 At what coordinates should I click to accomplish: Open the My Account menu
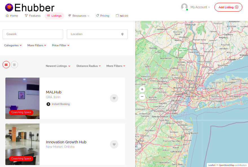(x=200, y=7)
